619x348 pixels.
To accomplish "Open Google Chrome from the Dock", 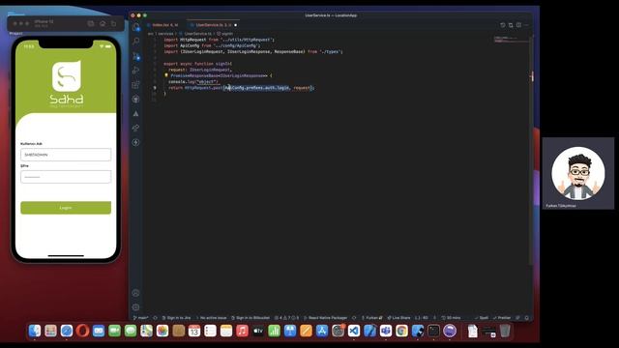I will tap(401, 331).
